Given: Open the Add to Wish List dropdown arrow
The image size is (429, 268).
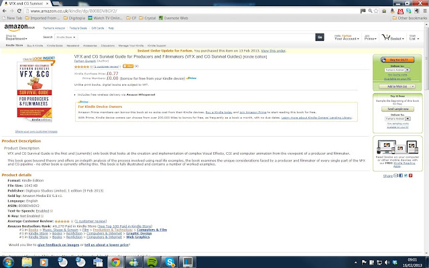Looking at the screenshot, I should [x=413, y=86].
